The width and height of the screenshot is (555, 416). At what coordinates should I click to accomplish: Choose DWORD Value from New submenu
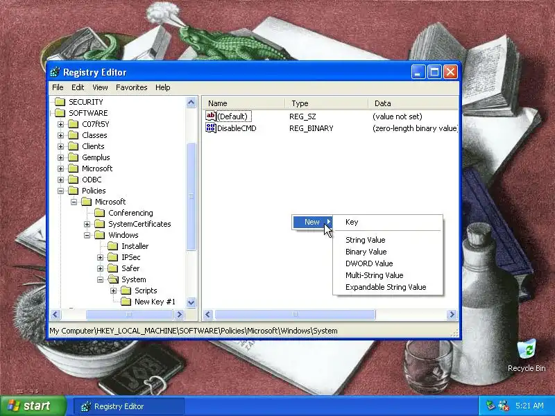click(x=388, y=263)
